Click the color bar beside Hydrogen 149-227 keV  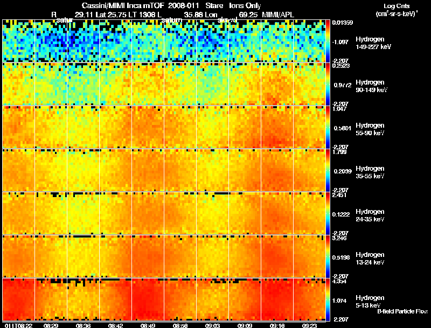coord(328,41)
